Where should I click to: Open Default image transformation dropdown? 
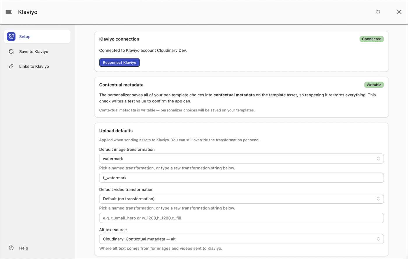(x=241, y=159)
